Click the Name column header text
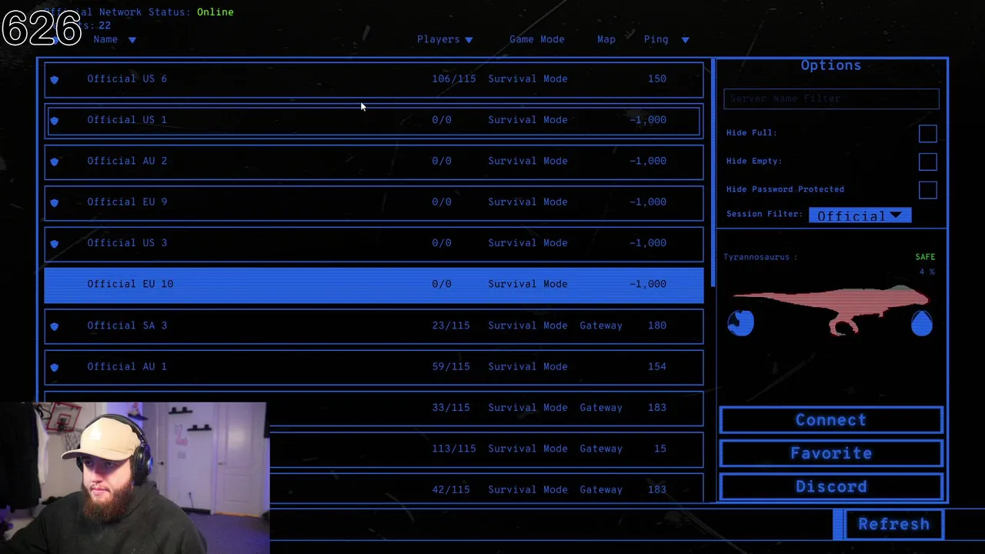 105,39
